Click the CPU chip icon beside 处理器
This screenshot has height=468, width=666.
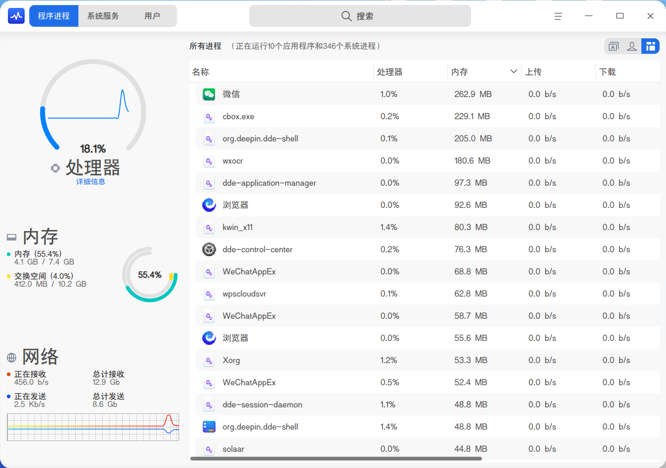coord(55,168)
